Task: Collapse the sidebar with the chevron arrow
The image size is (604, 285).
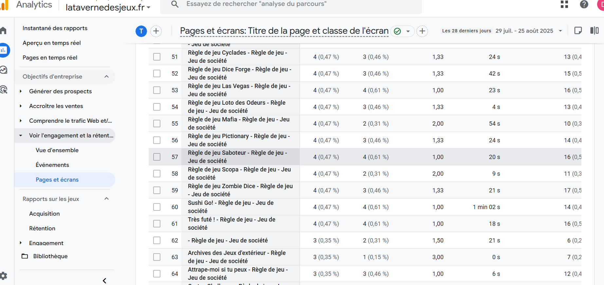Action: [x=104, y=281]
